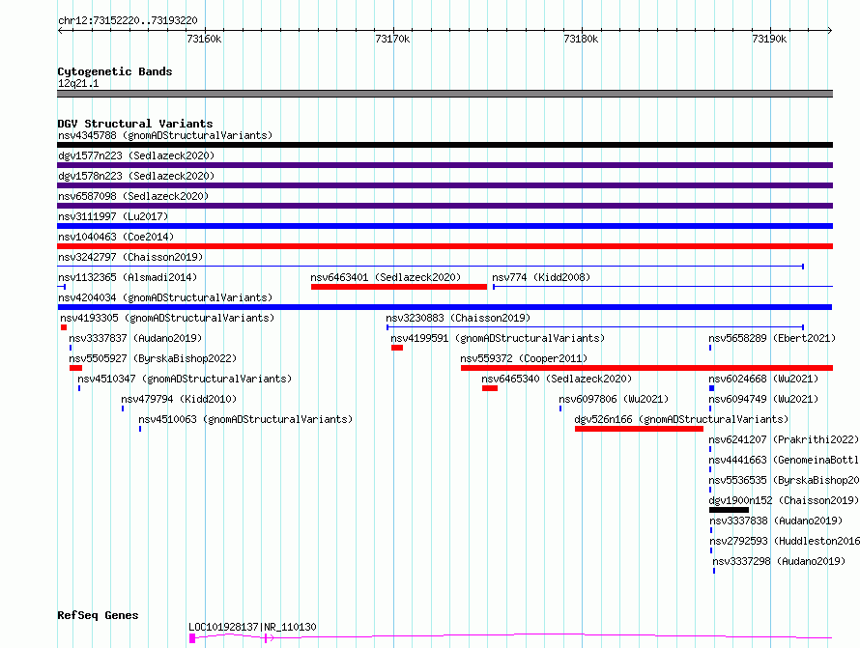Open the nsv5658289 (Ebert2021) label
This screenshot has height=648, width=860.
772,338
